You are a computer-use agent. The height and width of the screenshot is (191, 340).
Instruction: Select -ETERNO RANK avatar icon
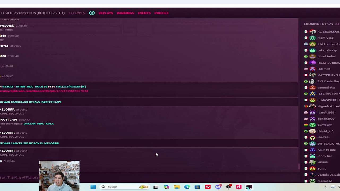(313, 94)
